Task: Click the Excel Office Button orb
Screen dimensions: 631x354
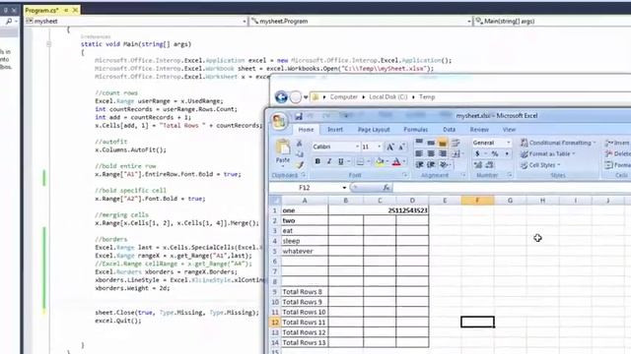Action: [279, 120]
